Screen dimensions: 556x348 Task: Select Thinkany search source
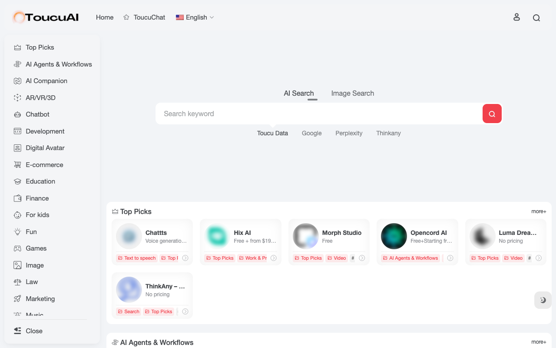tap(388, 133)
